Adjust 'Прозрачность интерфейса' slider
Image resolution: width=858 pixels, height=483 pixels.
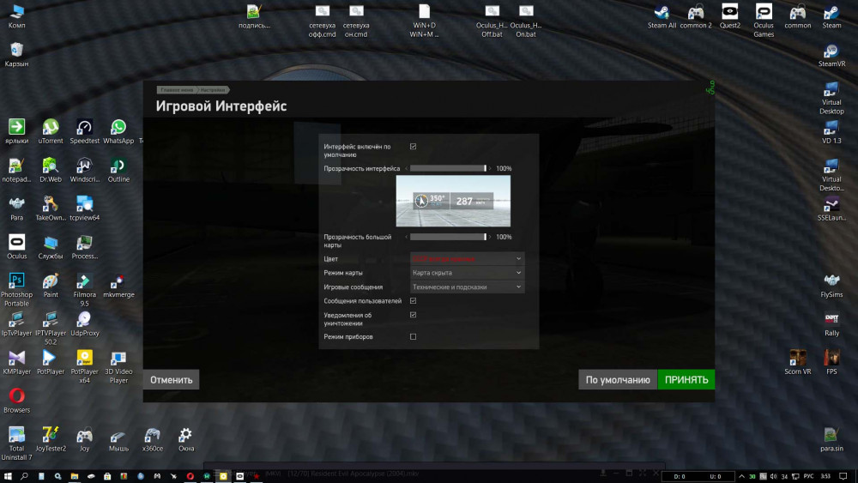click(448, 168)
